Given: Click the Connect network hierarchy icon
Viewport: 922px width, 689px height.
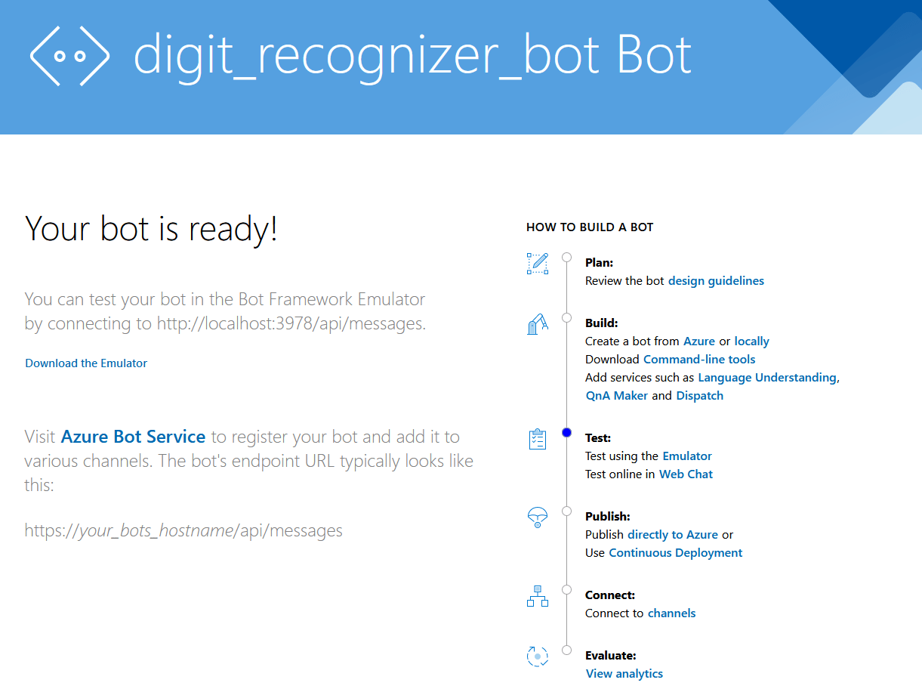Looking at the screenshot, I should click(x=538, y=595).
